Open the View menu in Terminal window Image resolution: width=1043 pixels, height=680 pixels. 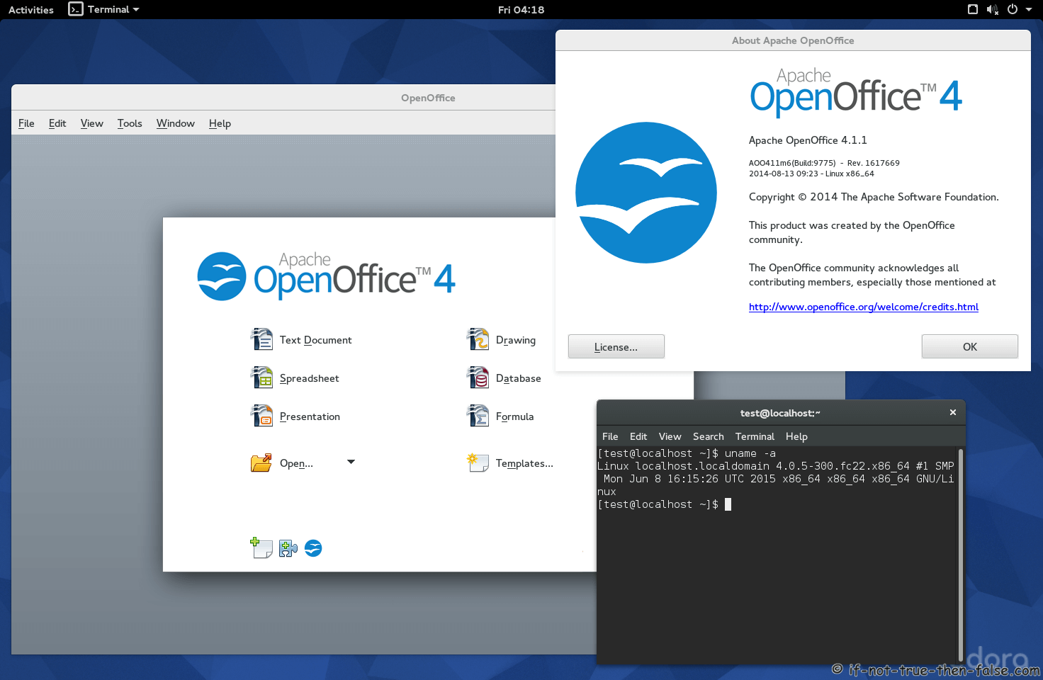coord(670,436)
